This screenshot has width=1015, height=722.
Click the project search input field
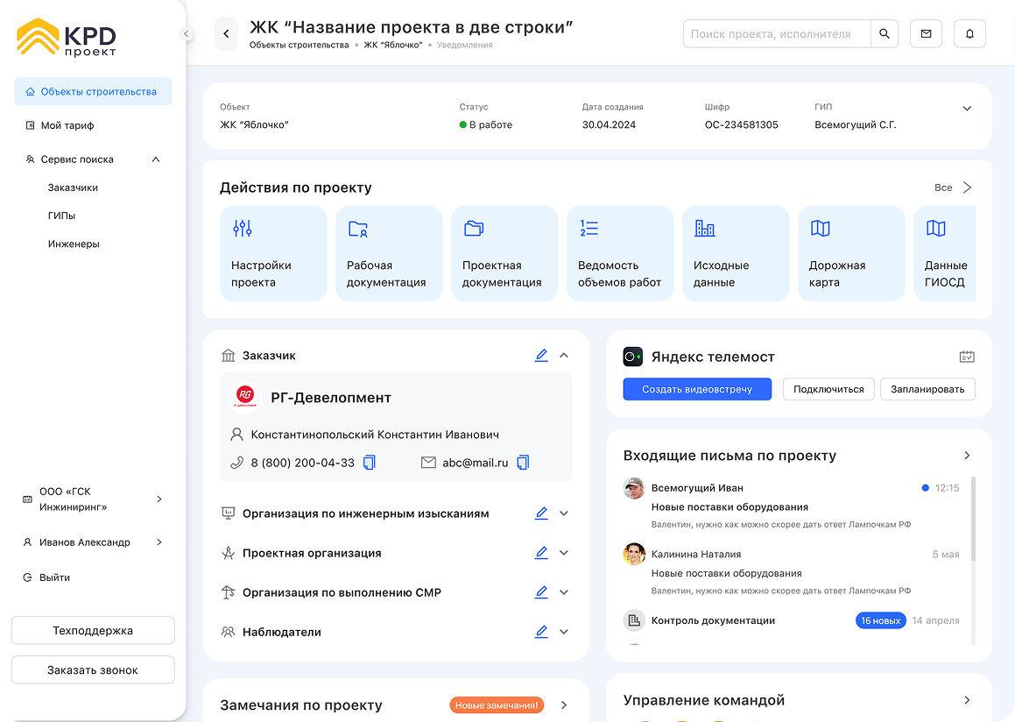pyautogui.click(x=776, y=34)
